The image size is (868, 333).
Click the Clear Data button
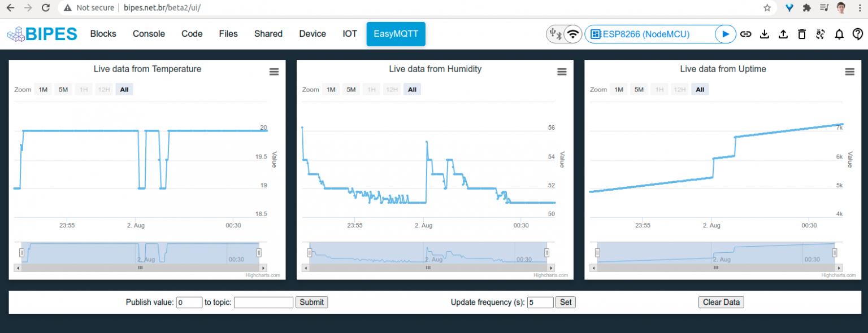pos(721,302)
